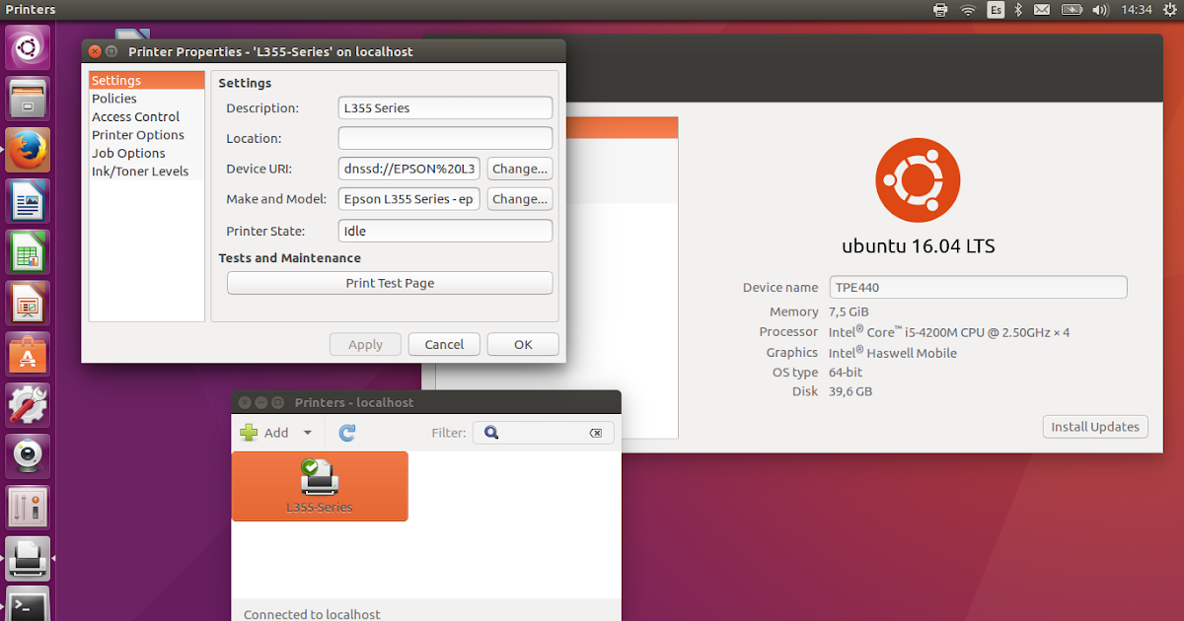
Task: Click the green plus Add printer icon
Action: [x=249, y=433]
